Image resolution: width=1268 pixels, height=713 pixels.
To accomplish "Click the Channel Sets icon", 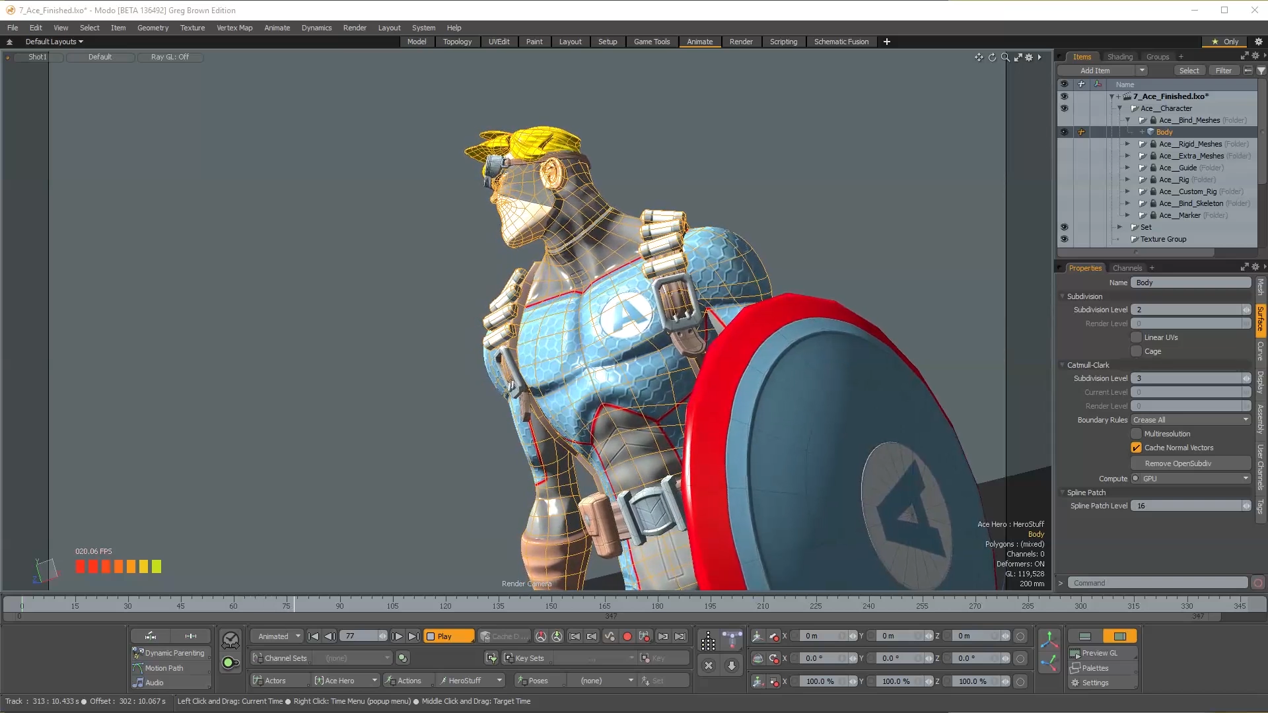I will 257,658.
